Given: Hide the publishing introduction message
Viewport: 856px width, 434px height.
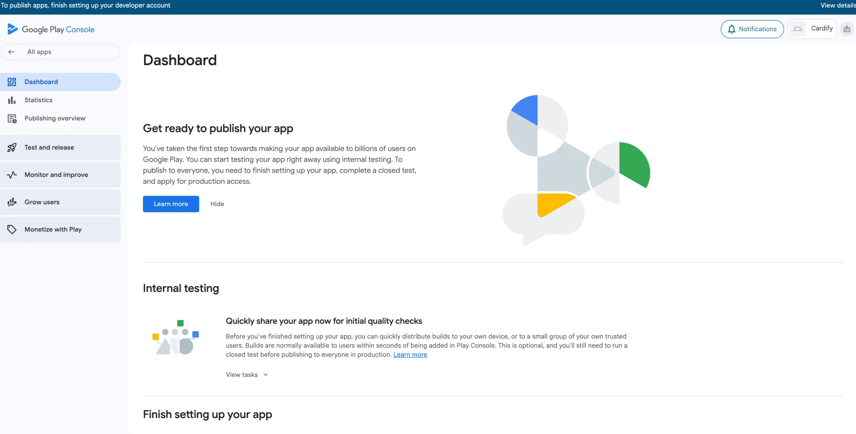Looking at the screenshot, I should [x=217, y=204].
